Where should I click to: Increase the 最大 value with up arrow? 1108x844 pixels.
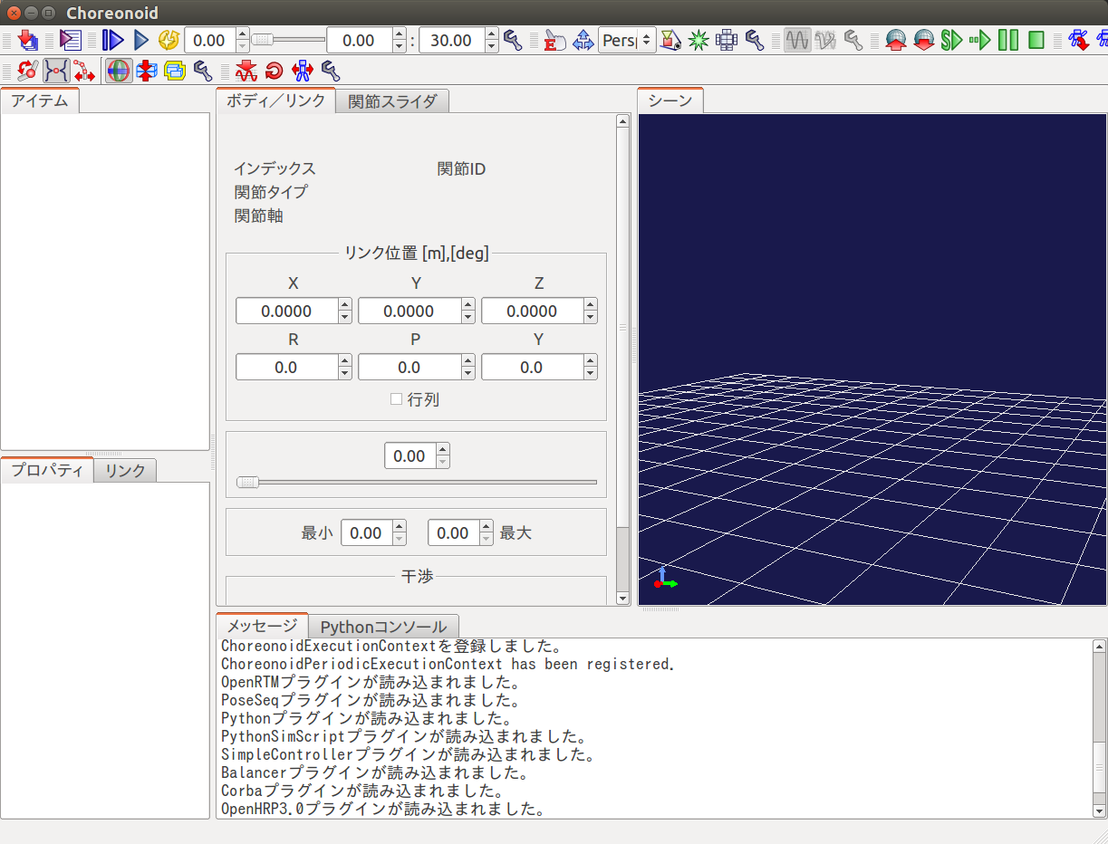[487, 526]
